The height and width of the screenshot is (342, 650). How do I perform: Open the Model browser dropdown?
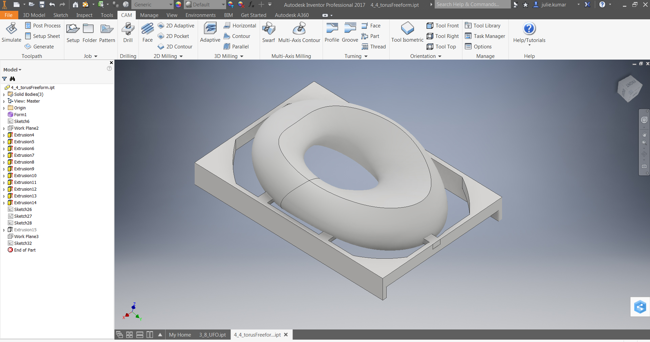click(x=13, y=70)
